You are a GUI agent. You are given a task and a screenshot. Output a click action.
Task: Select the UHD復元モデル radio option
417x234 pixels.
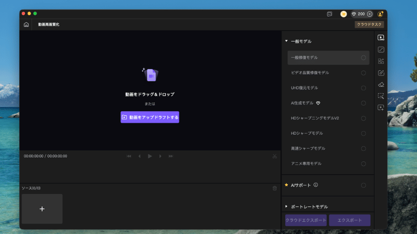[363, 88]
